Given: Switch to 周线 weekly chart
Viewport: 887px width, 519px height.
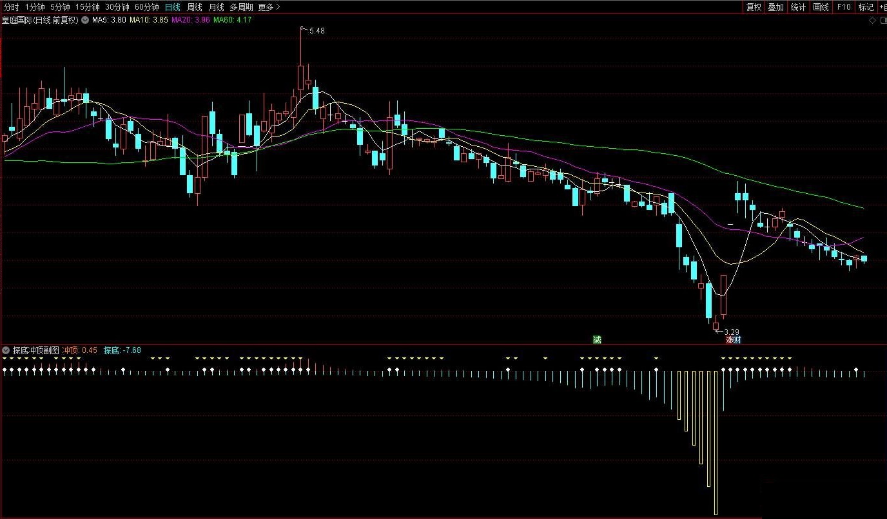Looking at the screenshot, I should click(x=194, y=7).
